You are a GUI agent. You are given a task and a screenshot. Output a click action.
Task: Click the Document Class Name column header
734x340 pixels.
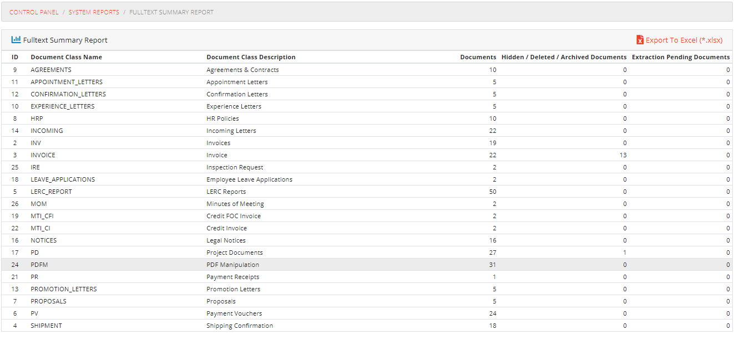67,57
